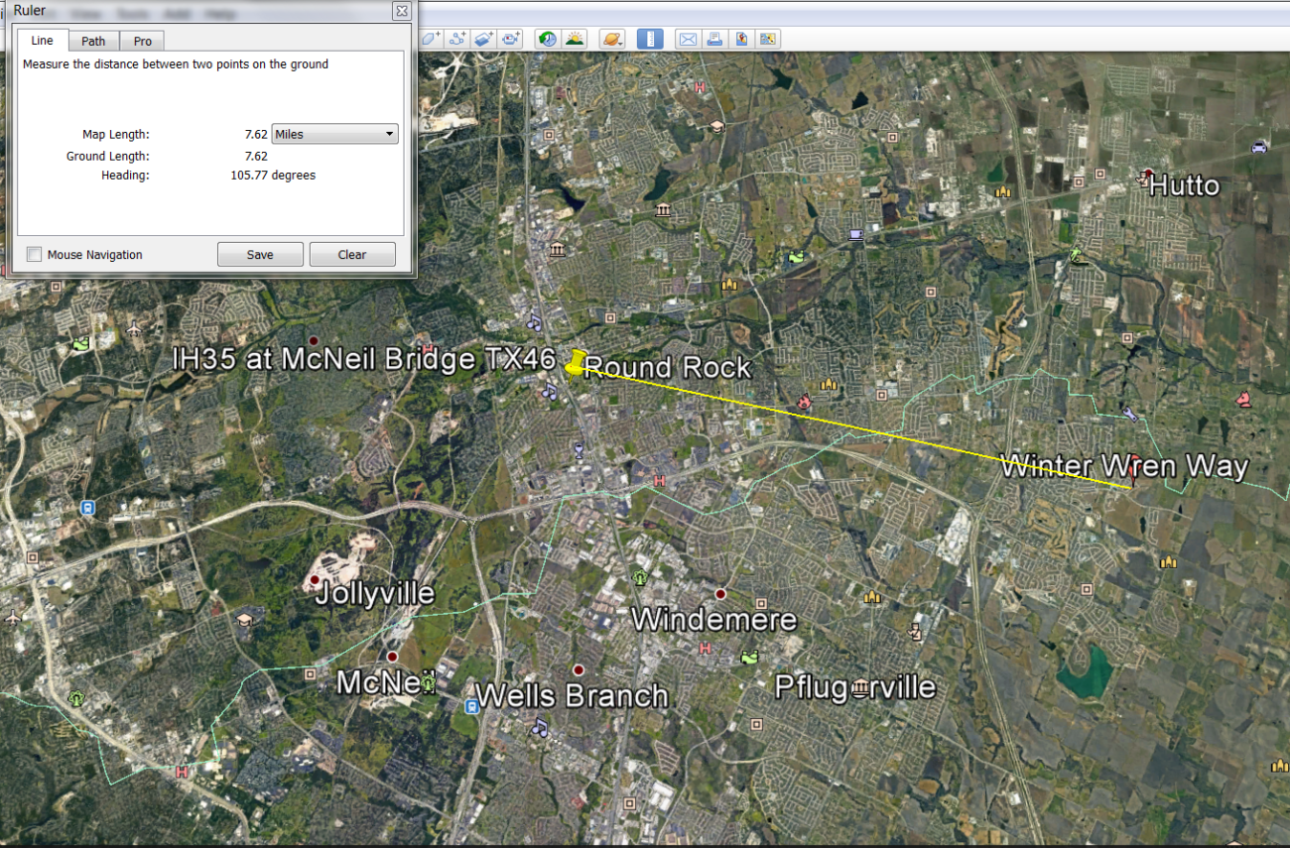Click the transit icon beside Wells Branch label
The width and height of the screenshot is (1290, 848).
coord(472,705)
